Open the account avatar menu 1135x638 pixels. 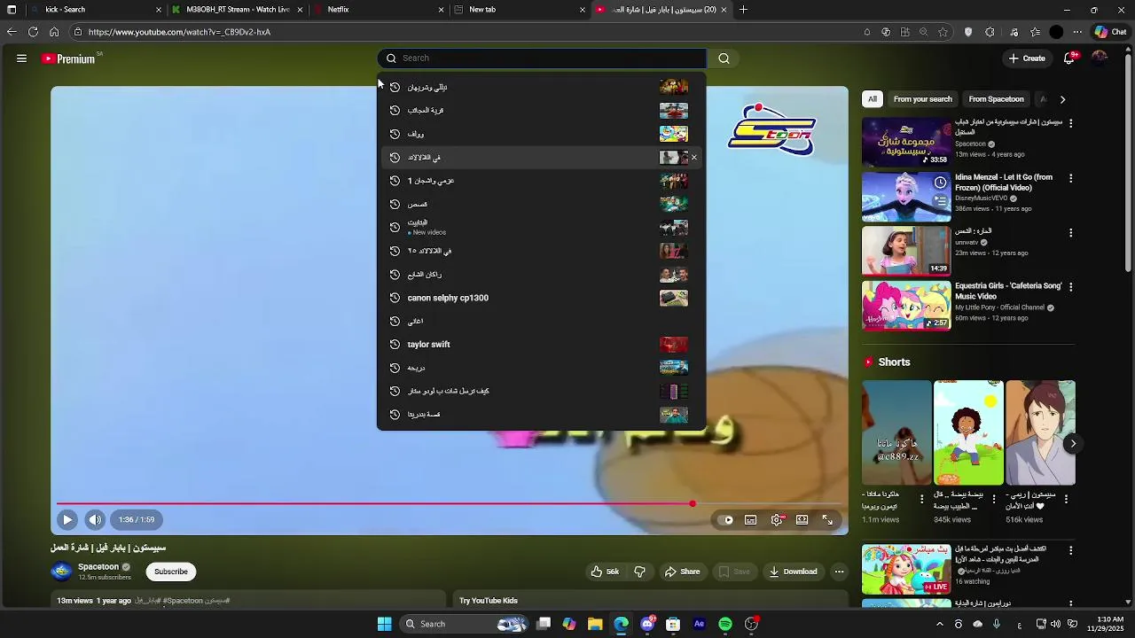(1100, 58)
